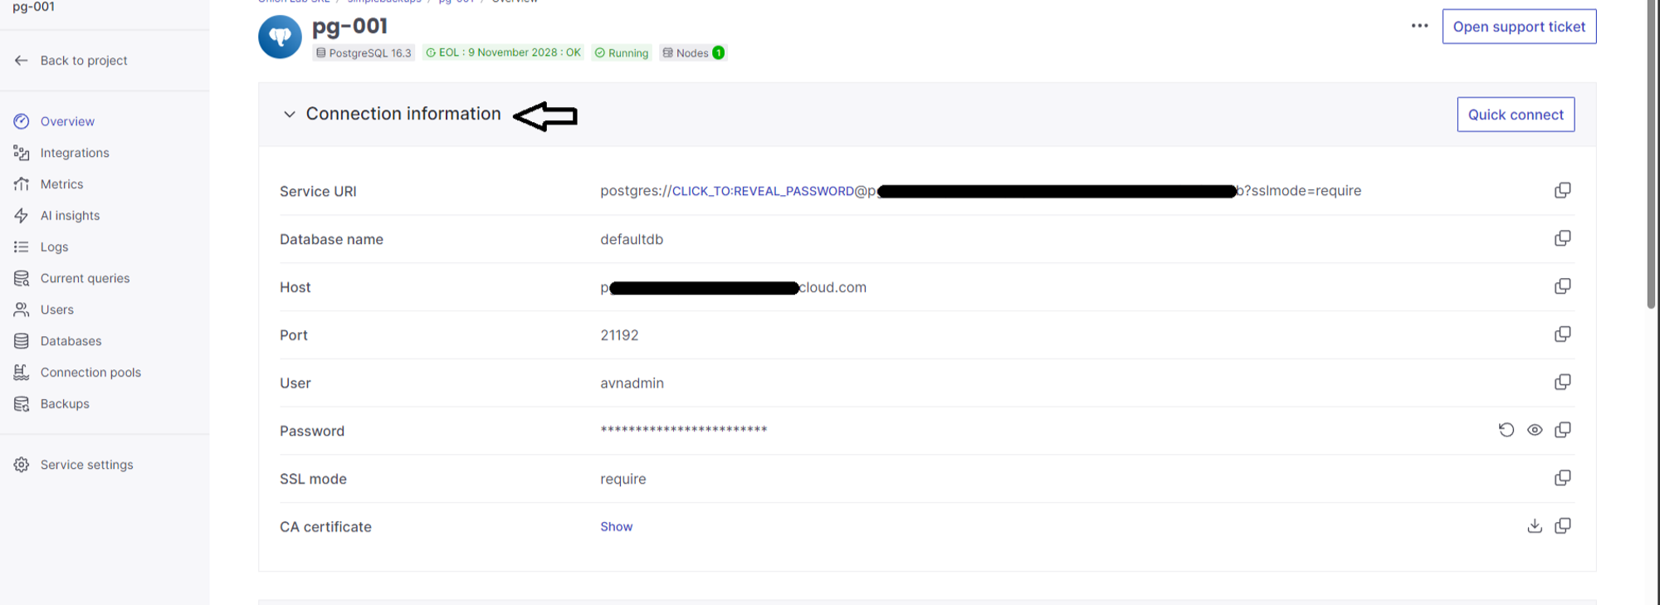Click the PostgreSQL 16.3 version badge
The width and height of the screenshot is (1660, 605).
(x=364, y=53)
